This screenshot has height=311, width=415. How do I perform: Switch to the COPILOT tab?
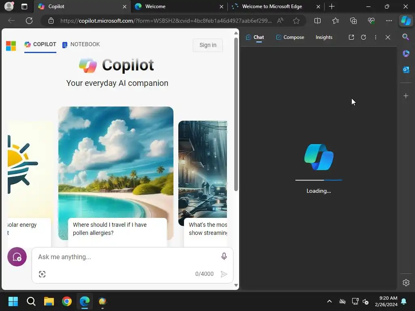(40, 45)
